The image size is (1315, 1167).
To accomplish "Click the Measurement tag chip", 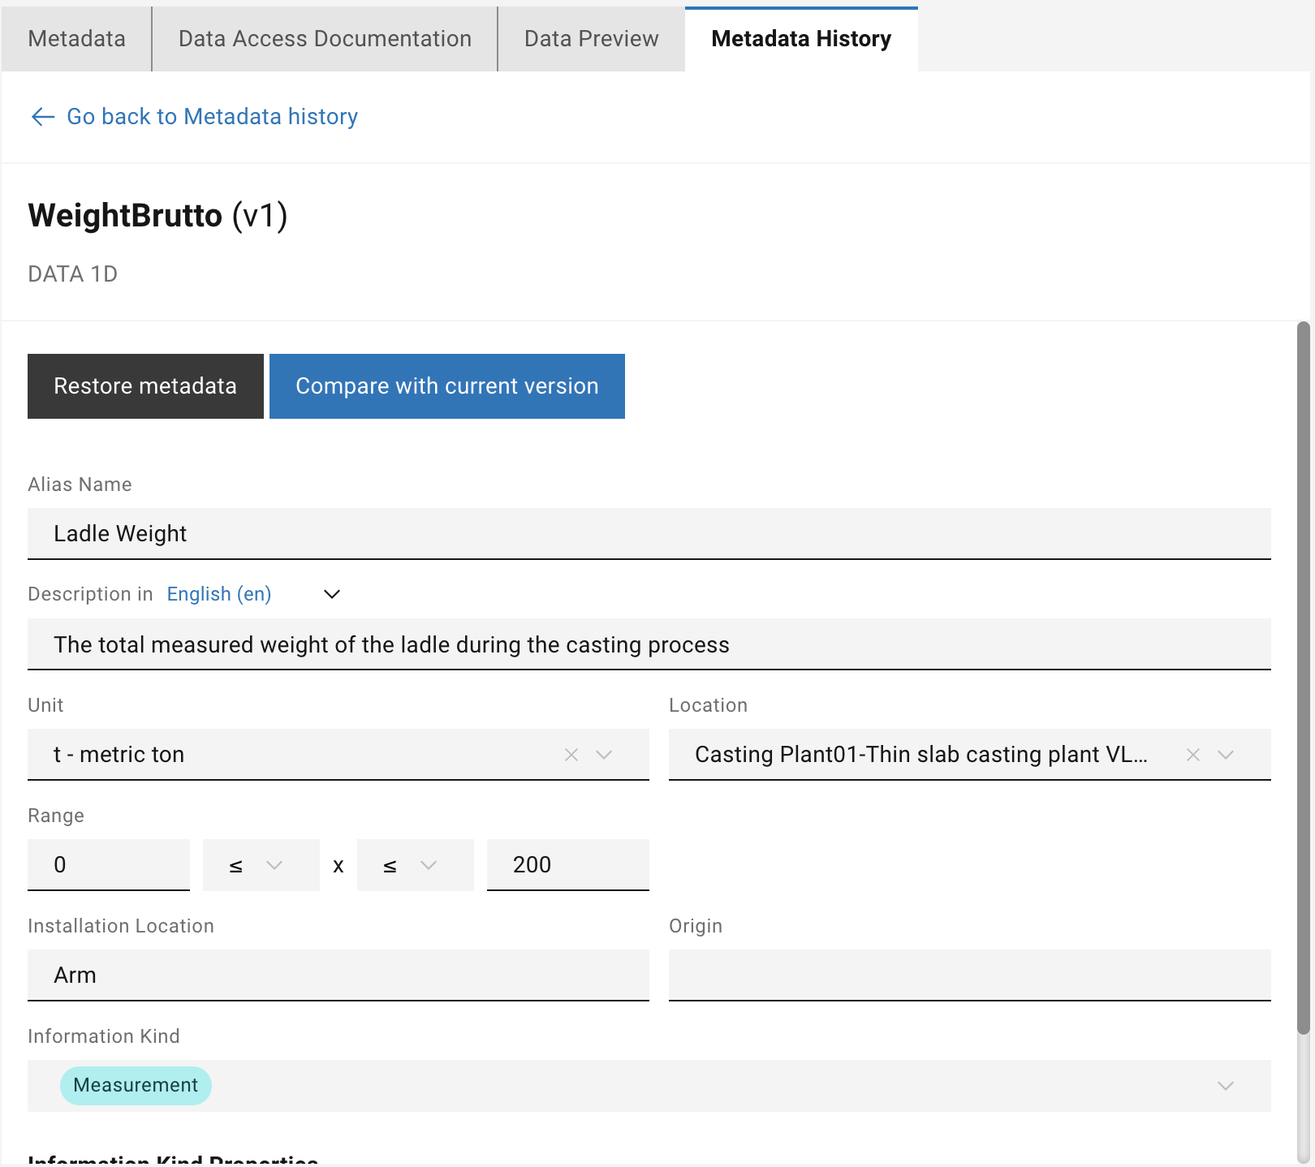I will 136,1086.
